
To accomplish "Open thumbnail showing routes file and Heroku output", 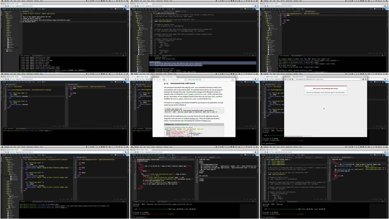I will 194,36.
